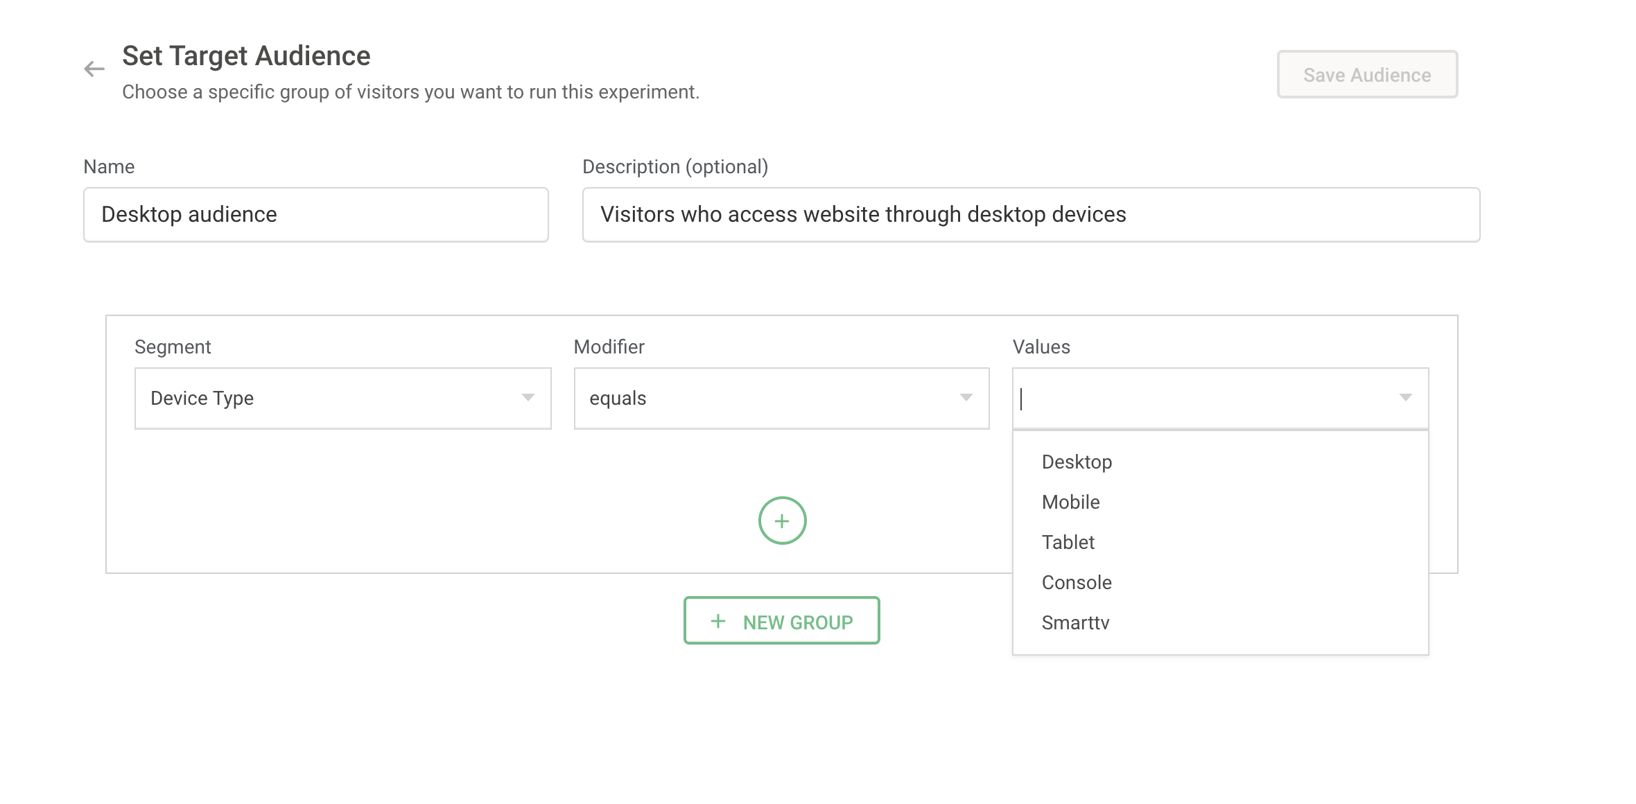Viewport: 1636px width, 804px height.
Task: Collapse the Values dropdown arrow
Action: click(x=1405, y=398)
